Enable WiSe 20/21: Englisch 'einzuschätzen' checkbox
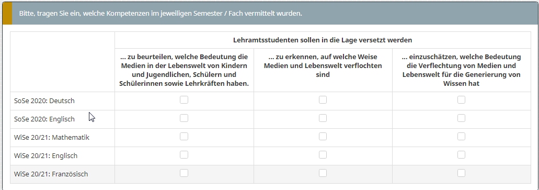The height and width of the screenshot is (190, 539). pyautogui.click(x=461, y=154)
